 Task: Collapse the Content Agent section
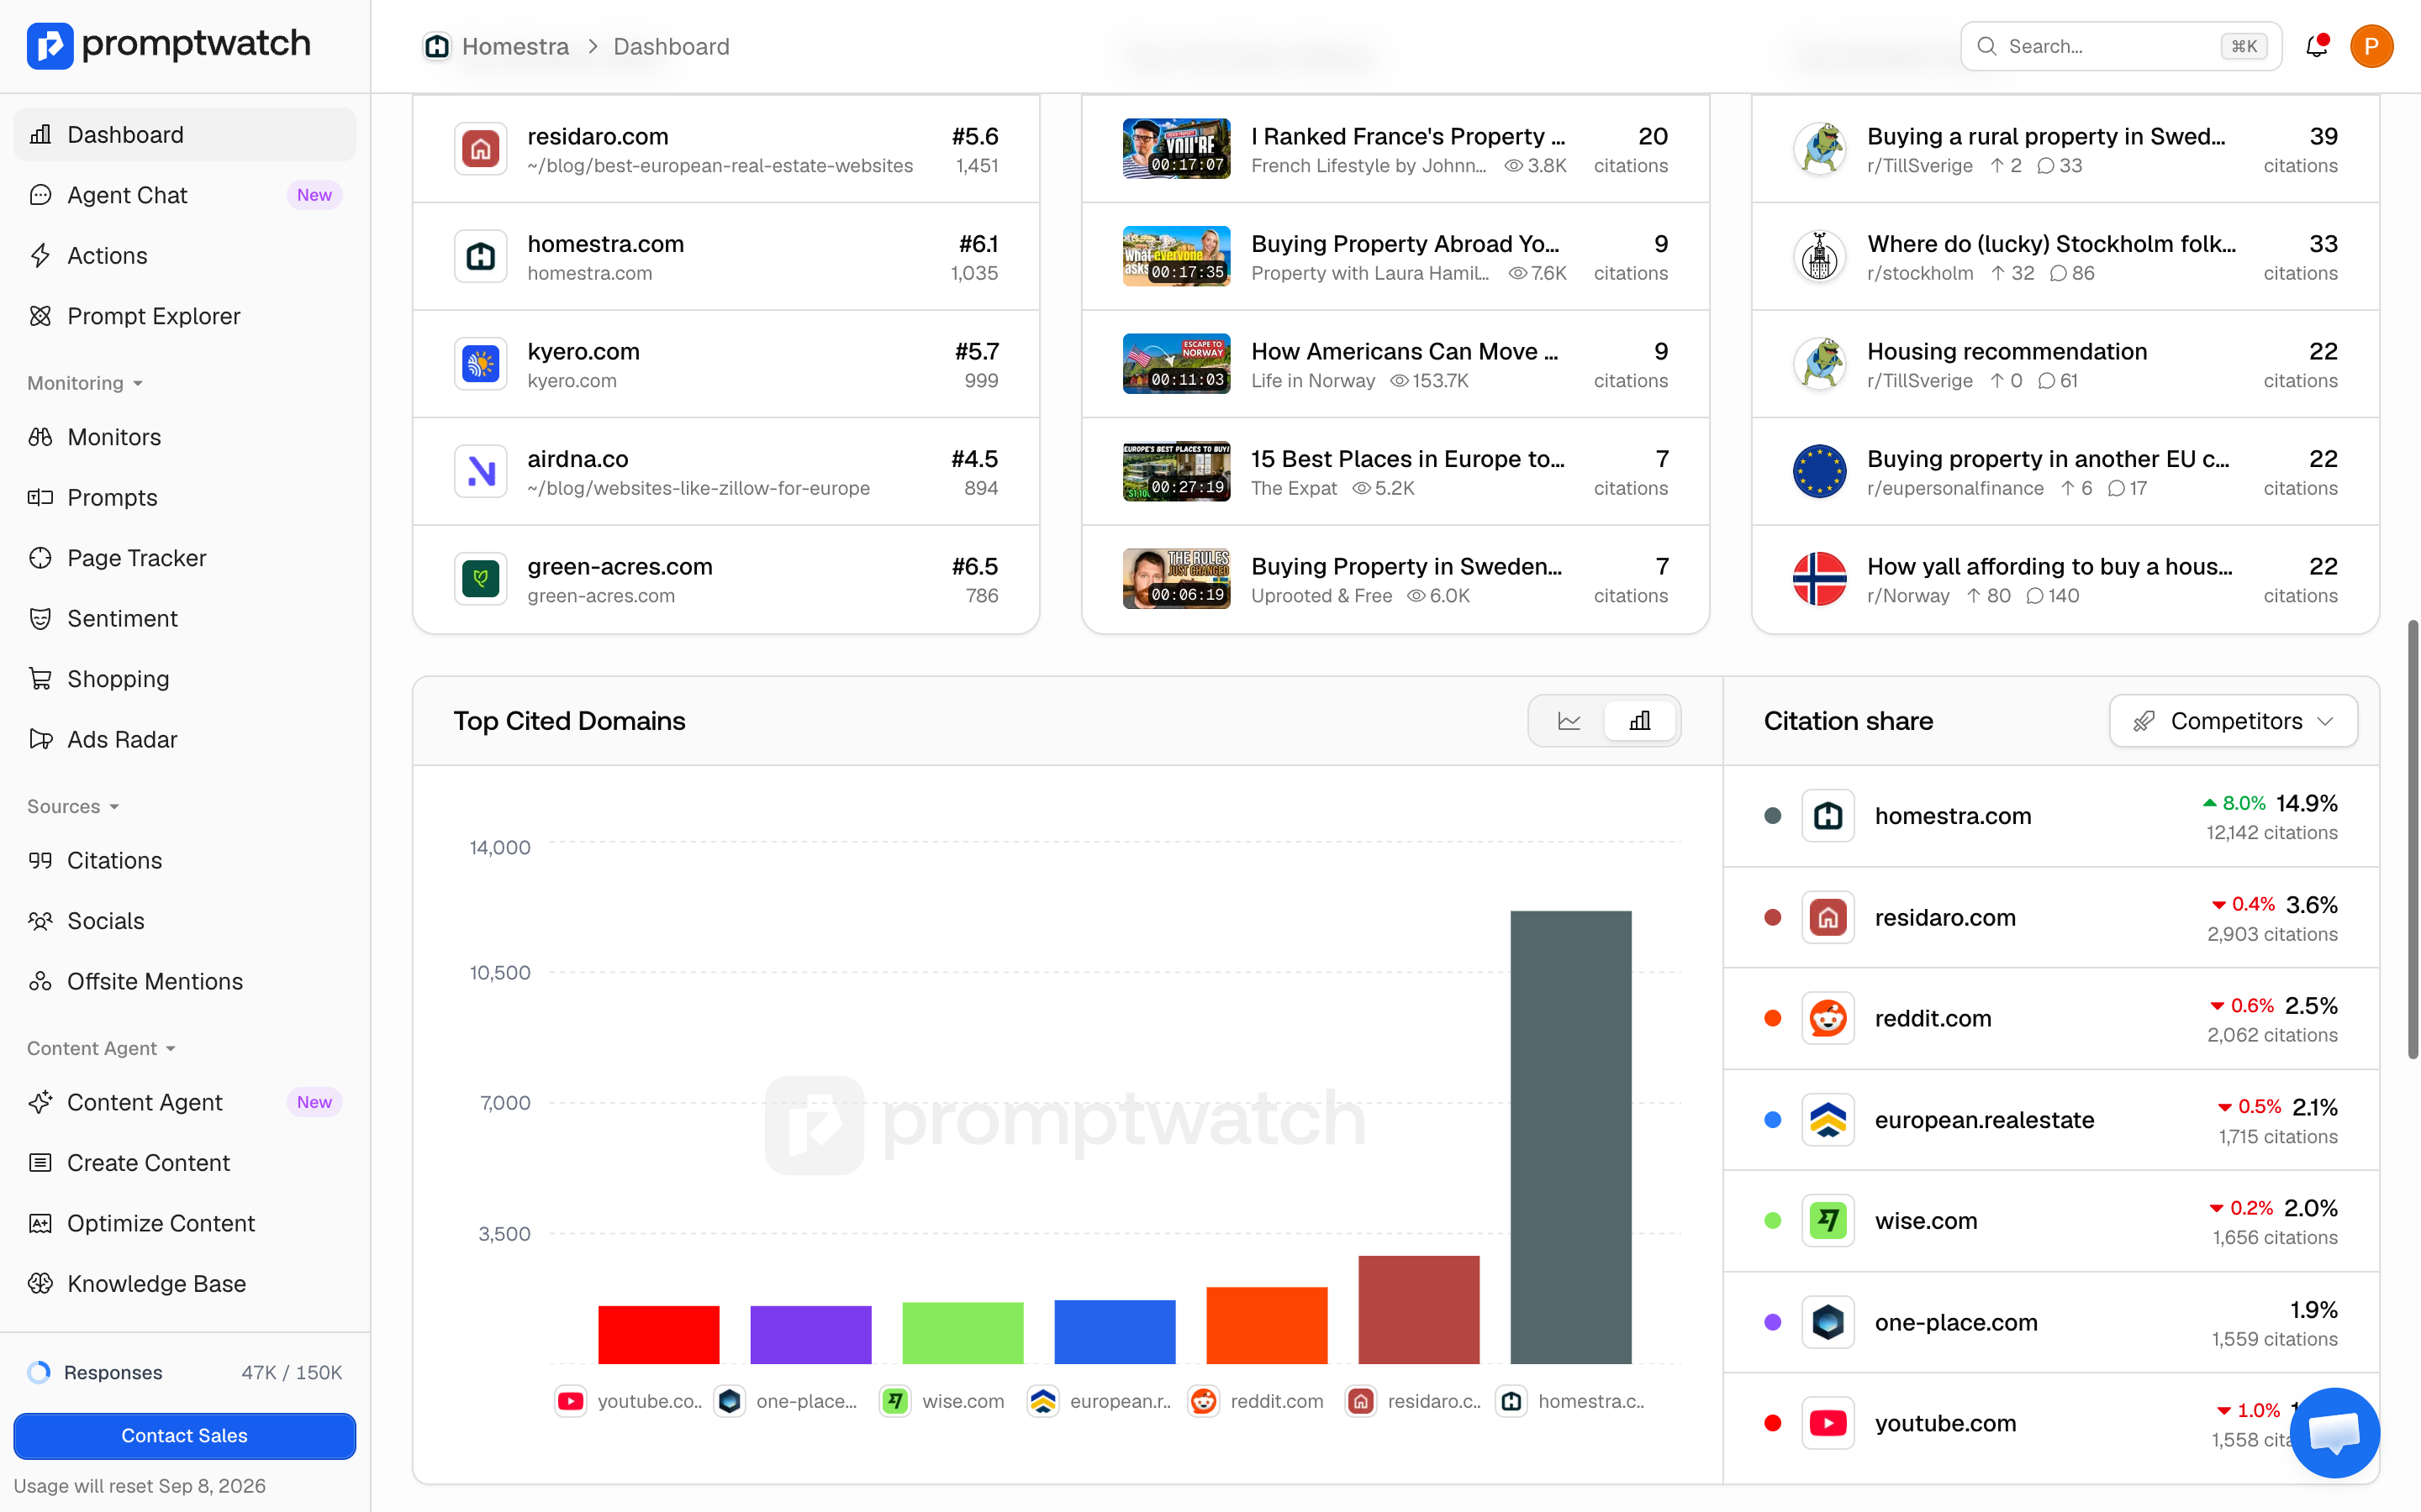tap(101, 1048)
